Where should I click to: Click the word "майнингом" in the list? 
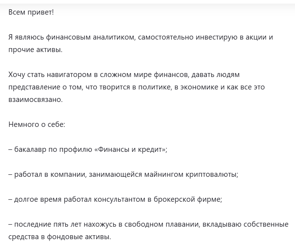tap(164, 174)
